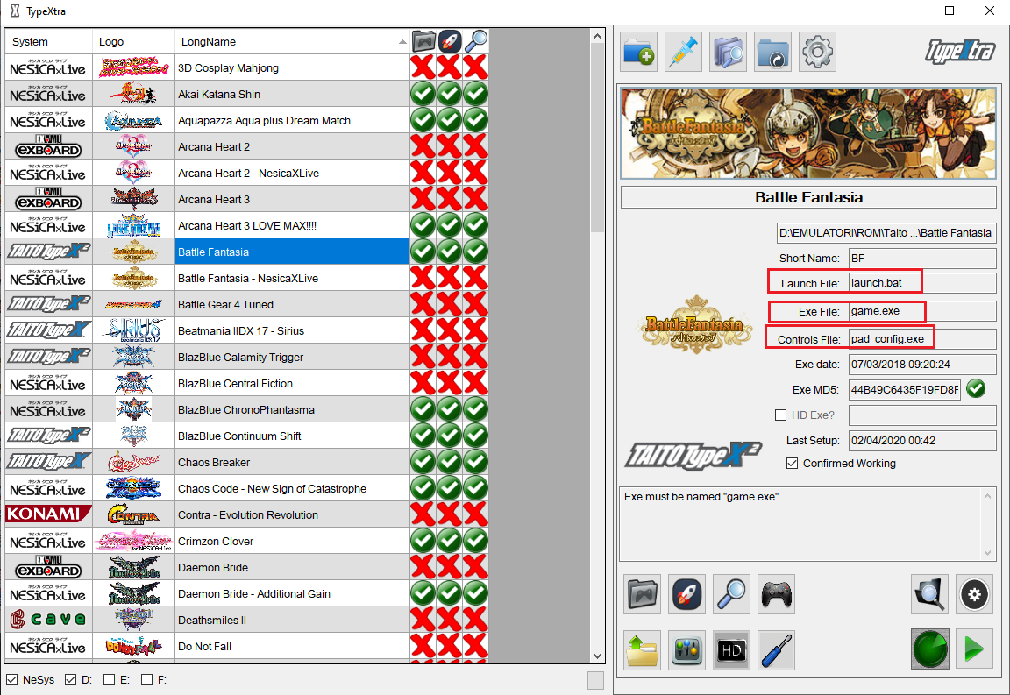Screen dimensions: 1010x695
Task: Click the game path field
Action: 886,233
